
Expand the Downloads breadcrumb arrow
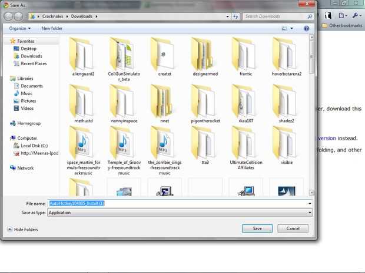97,16
